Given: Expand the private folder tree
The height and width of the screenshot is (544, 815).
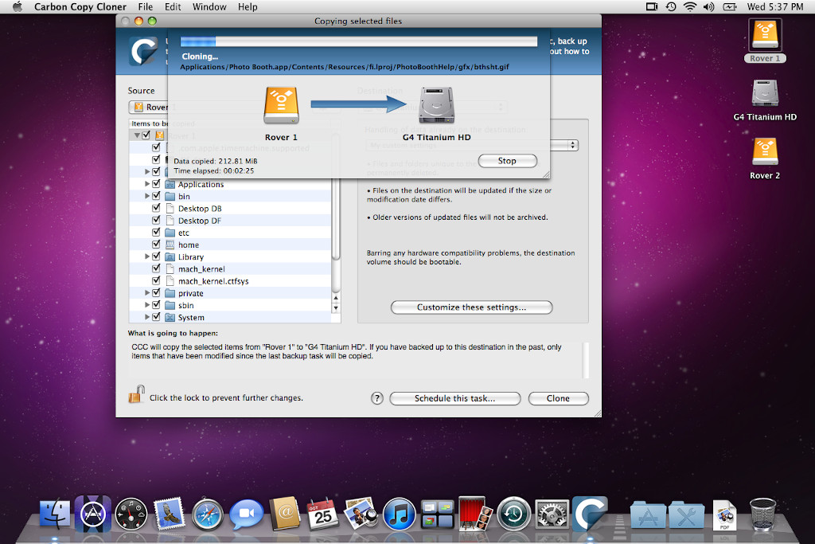Looking at the screenshot, I should click(147, 293).
